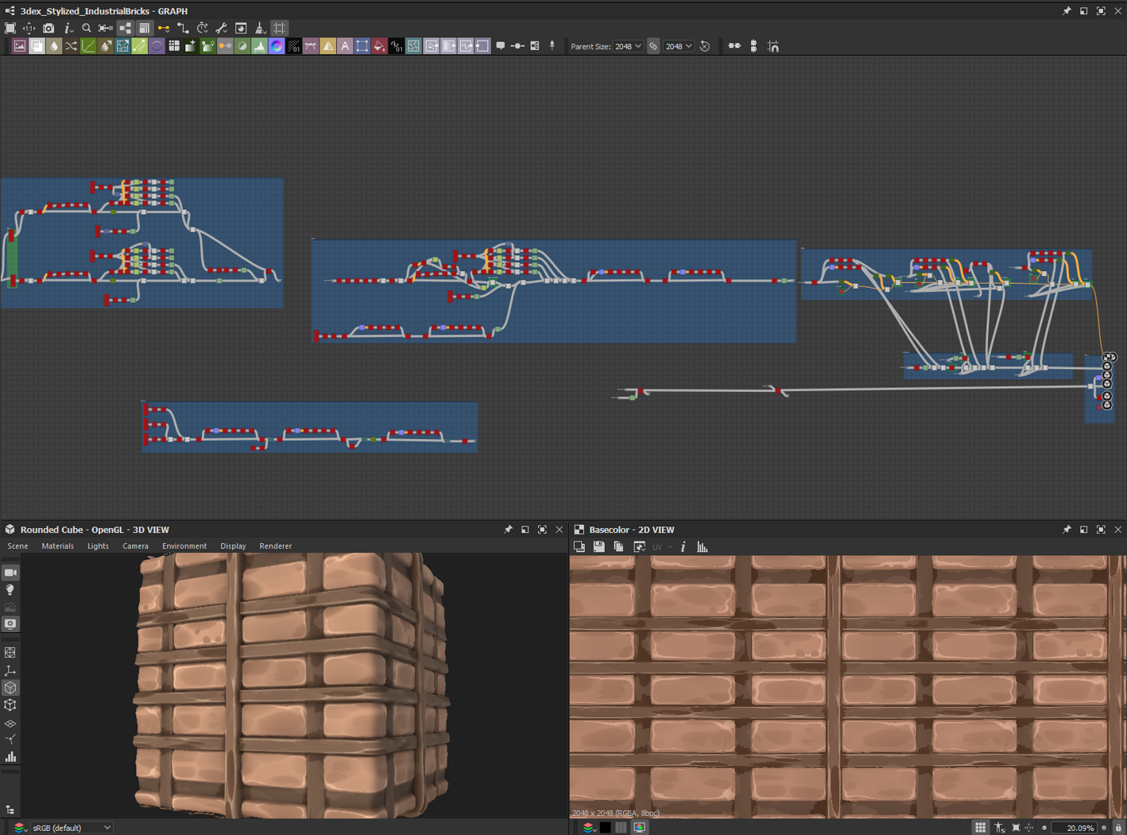Open the parent size width dropdown

tap(628, 46)
